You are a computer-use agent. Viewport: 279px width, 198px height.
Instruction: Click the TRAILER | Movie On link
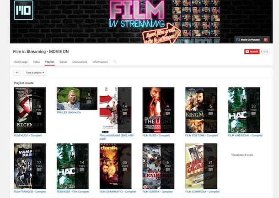click(x=69, y=112)
